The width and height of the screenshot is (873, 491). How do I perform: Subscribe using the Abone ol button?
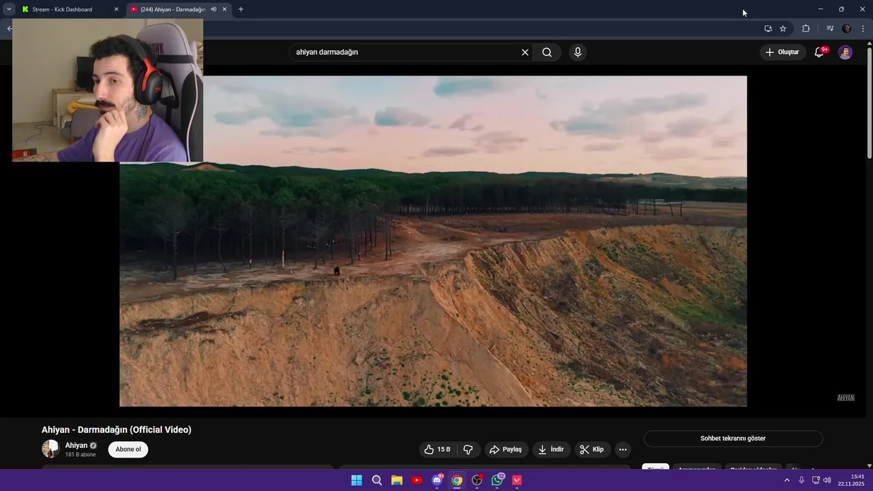(128, 449)
